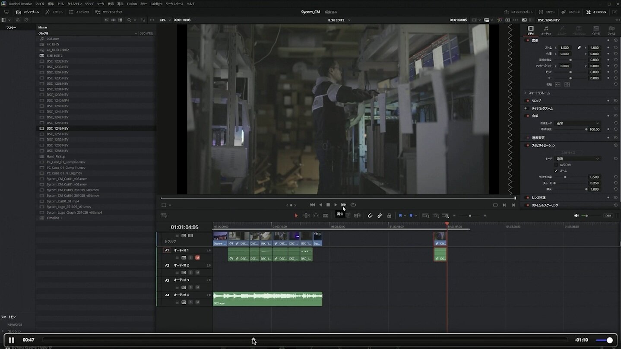The height and width of the screenshot is (349, 621).
Task: Expand the スマートリフレーム section
Action: tap(526, 93)
